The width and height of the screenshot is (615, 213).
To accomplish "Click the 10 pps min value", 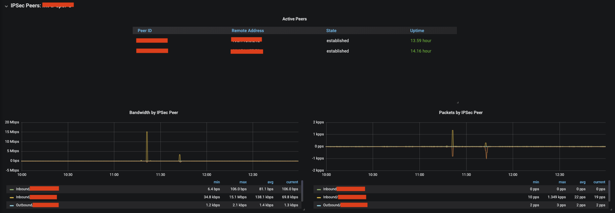I will [533, 197].
